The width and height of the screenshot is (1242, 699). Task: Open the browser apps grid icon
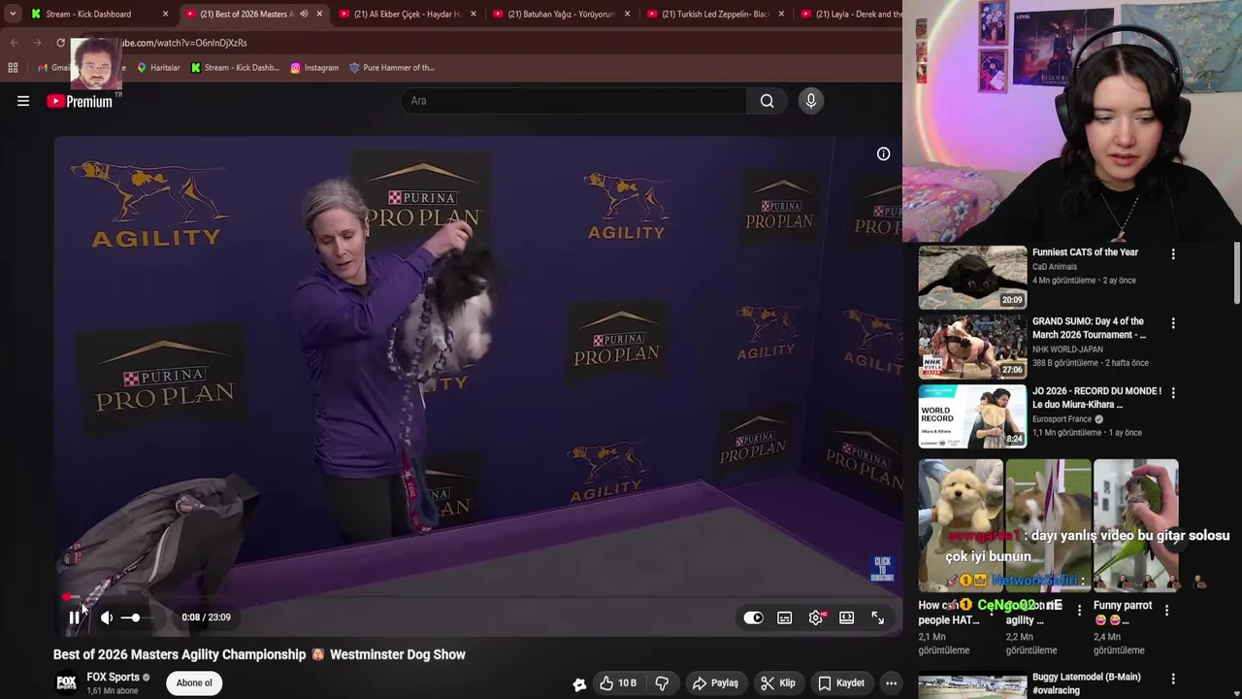[13, 68]
